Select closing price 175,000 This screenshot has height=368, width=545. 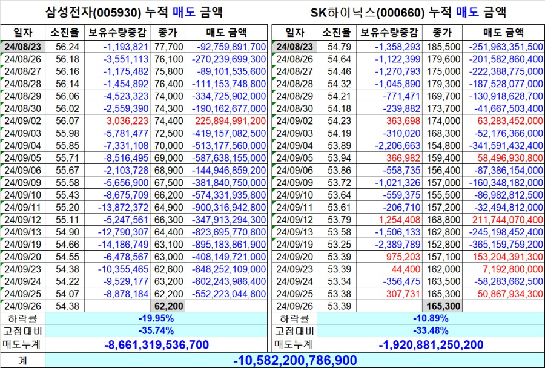click(x=443, y=71)
